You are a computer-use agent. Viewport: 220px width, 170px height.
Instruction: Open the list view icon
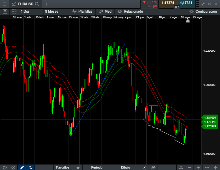click(x=5, y=11)
